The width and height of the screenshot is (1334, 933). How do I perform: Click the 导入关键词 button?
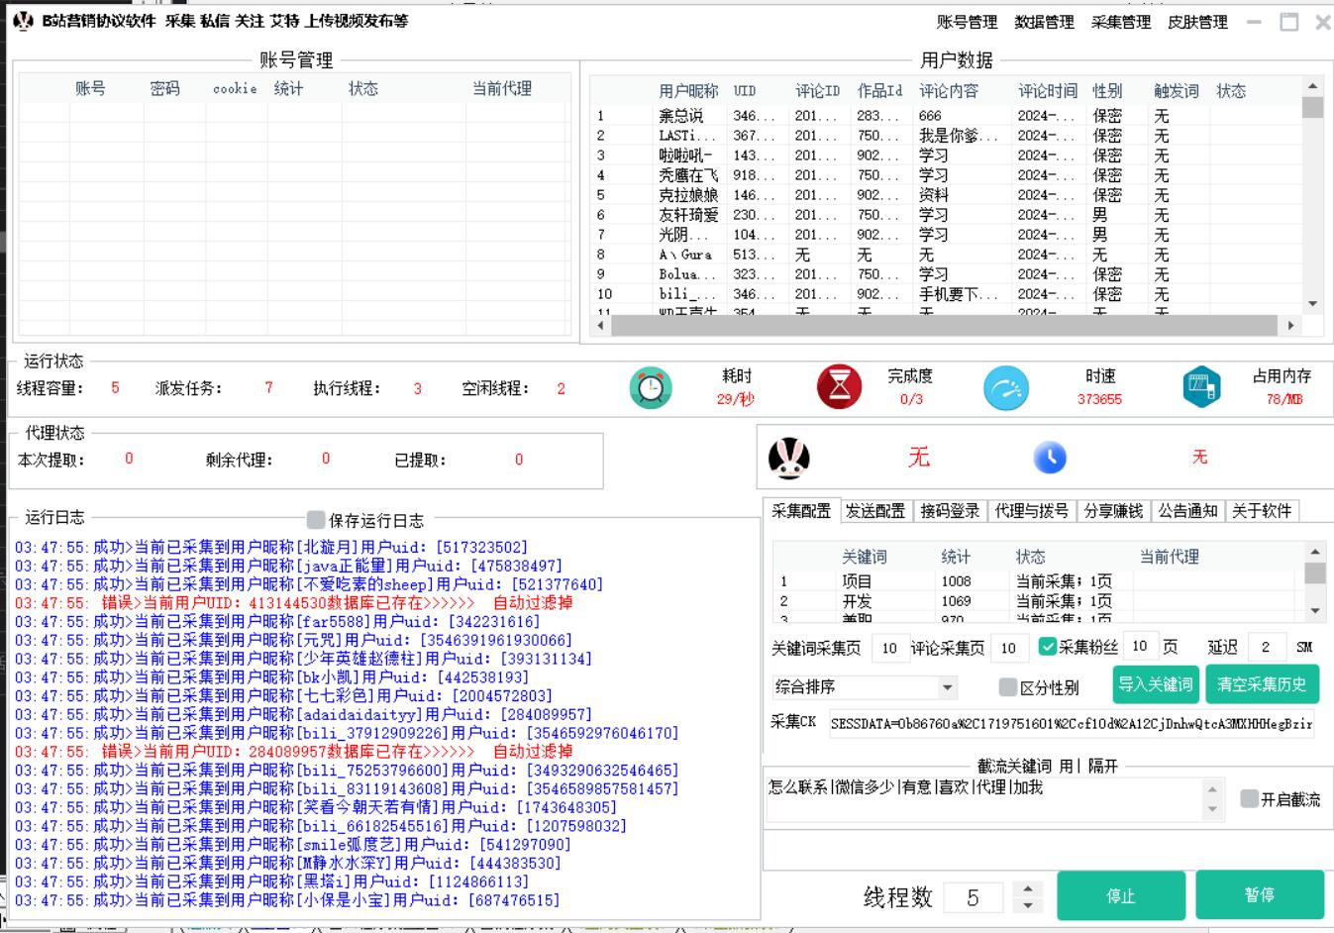pos(1155,684)
